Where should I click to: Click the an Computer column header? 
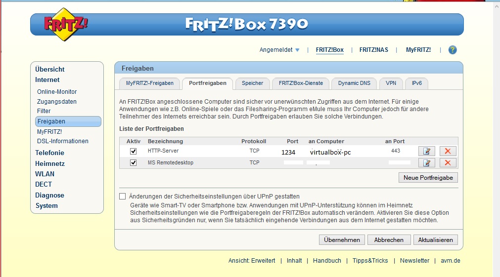pos(326,141)
